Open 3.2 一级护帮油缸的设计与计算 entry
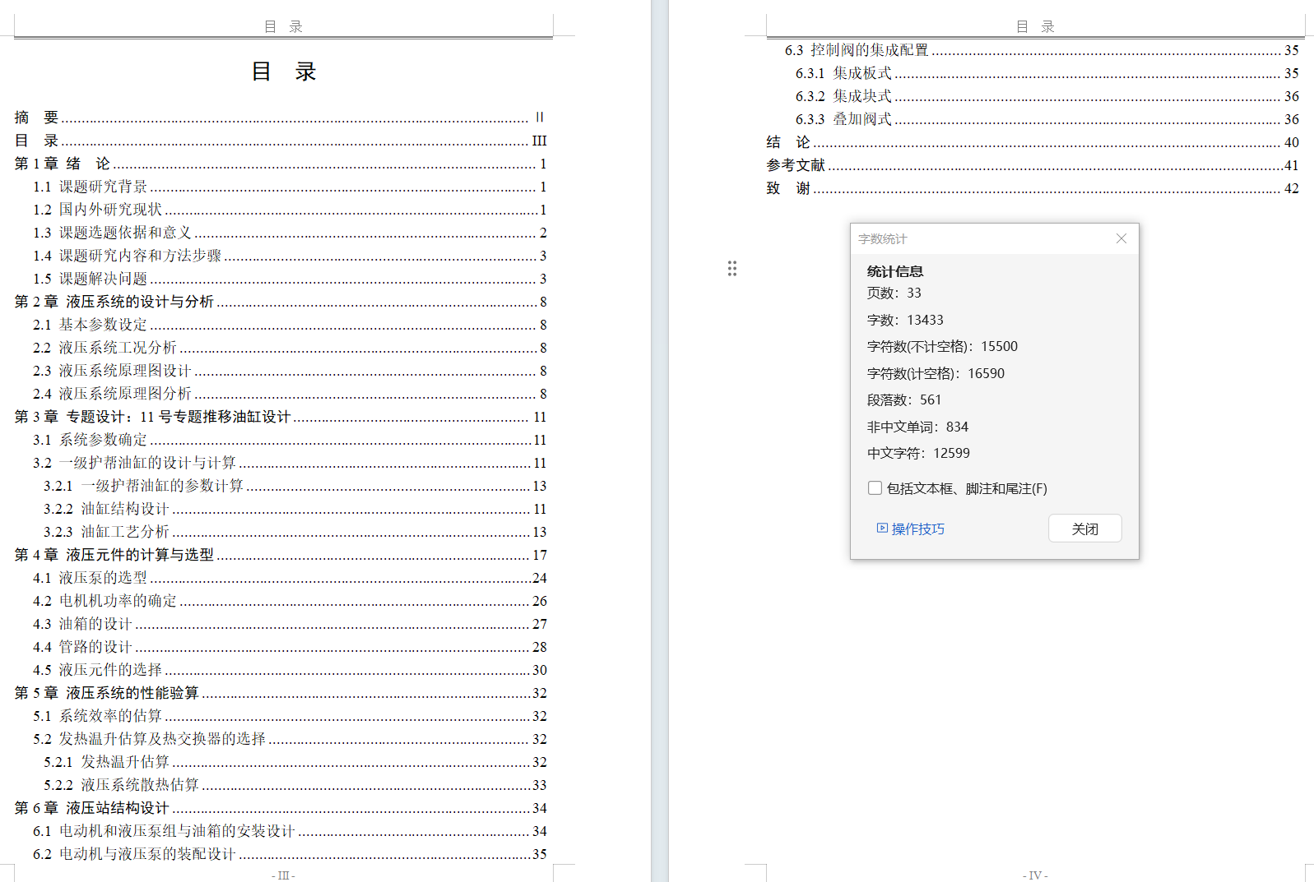 click(x=290, y=463)
